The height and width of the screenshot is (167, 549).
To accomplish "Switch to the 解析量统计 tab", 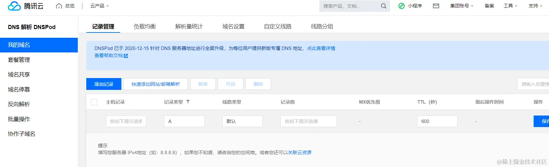I will click(189, 27).
